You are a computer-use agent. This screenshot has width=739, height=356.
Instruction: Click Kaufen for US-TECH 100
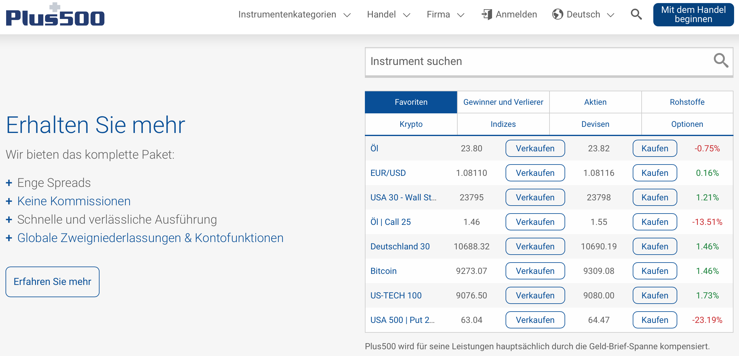pyautogui.click(x=655, y=295)
